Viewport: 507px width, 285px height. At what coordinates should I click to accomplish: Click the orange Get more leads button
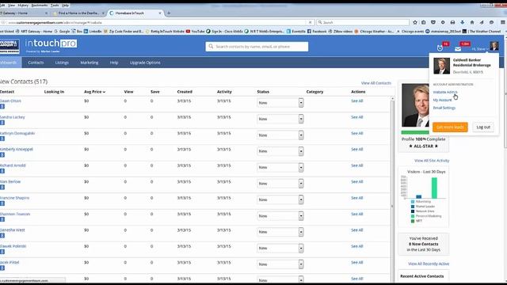point(450,127)
